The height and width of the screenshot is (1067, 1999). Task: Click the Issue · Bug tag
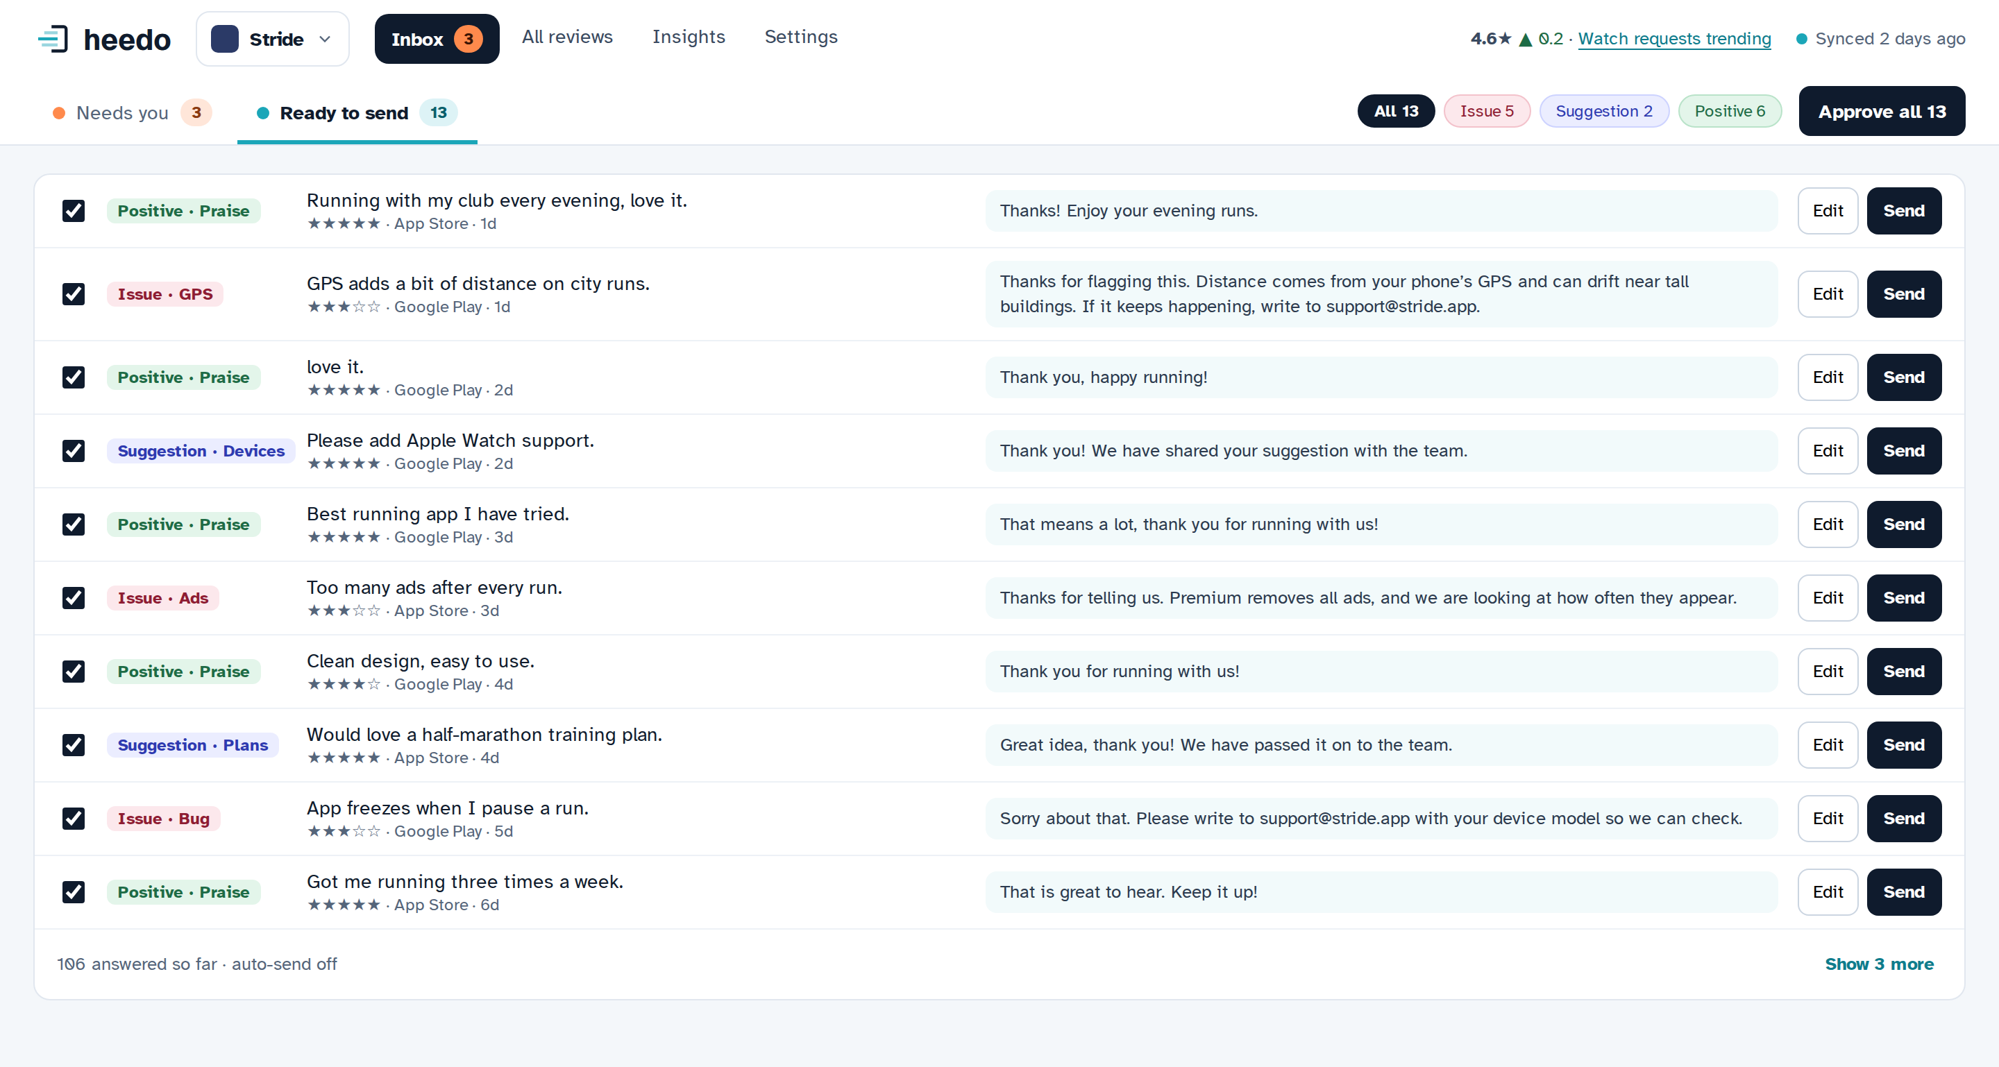click(x=163, y=819)
